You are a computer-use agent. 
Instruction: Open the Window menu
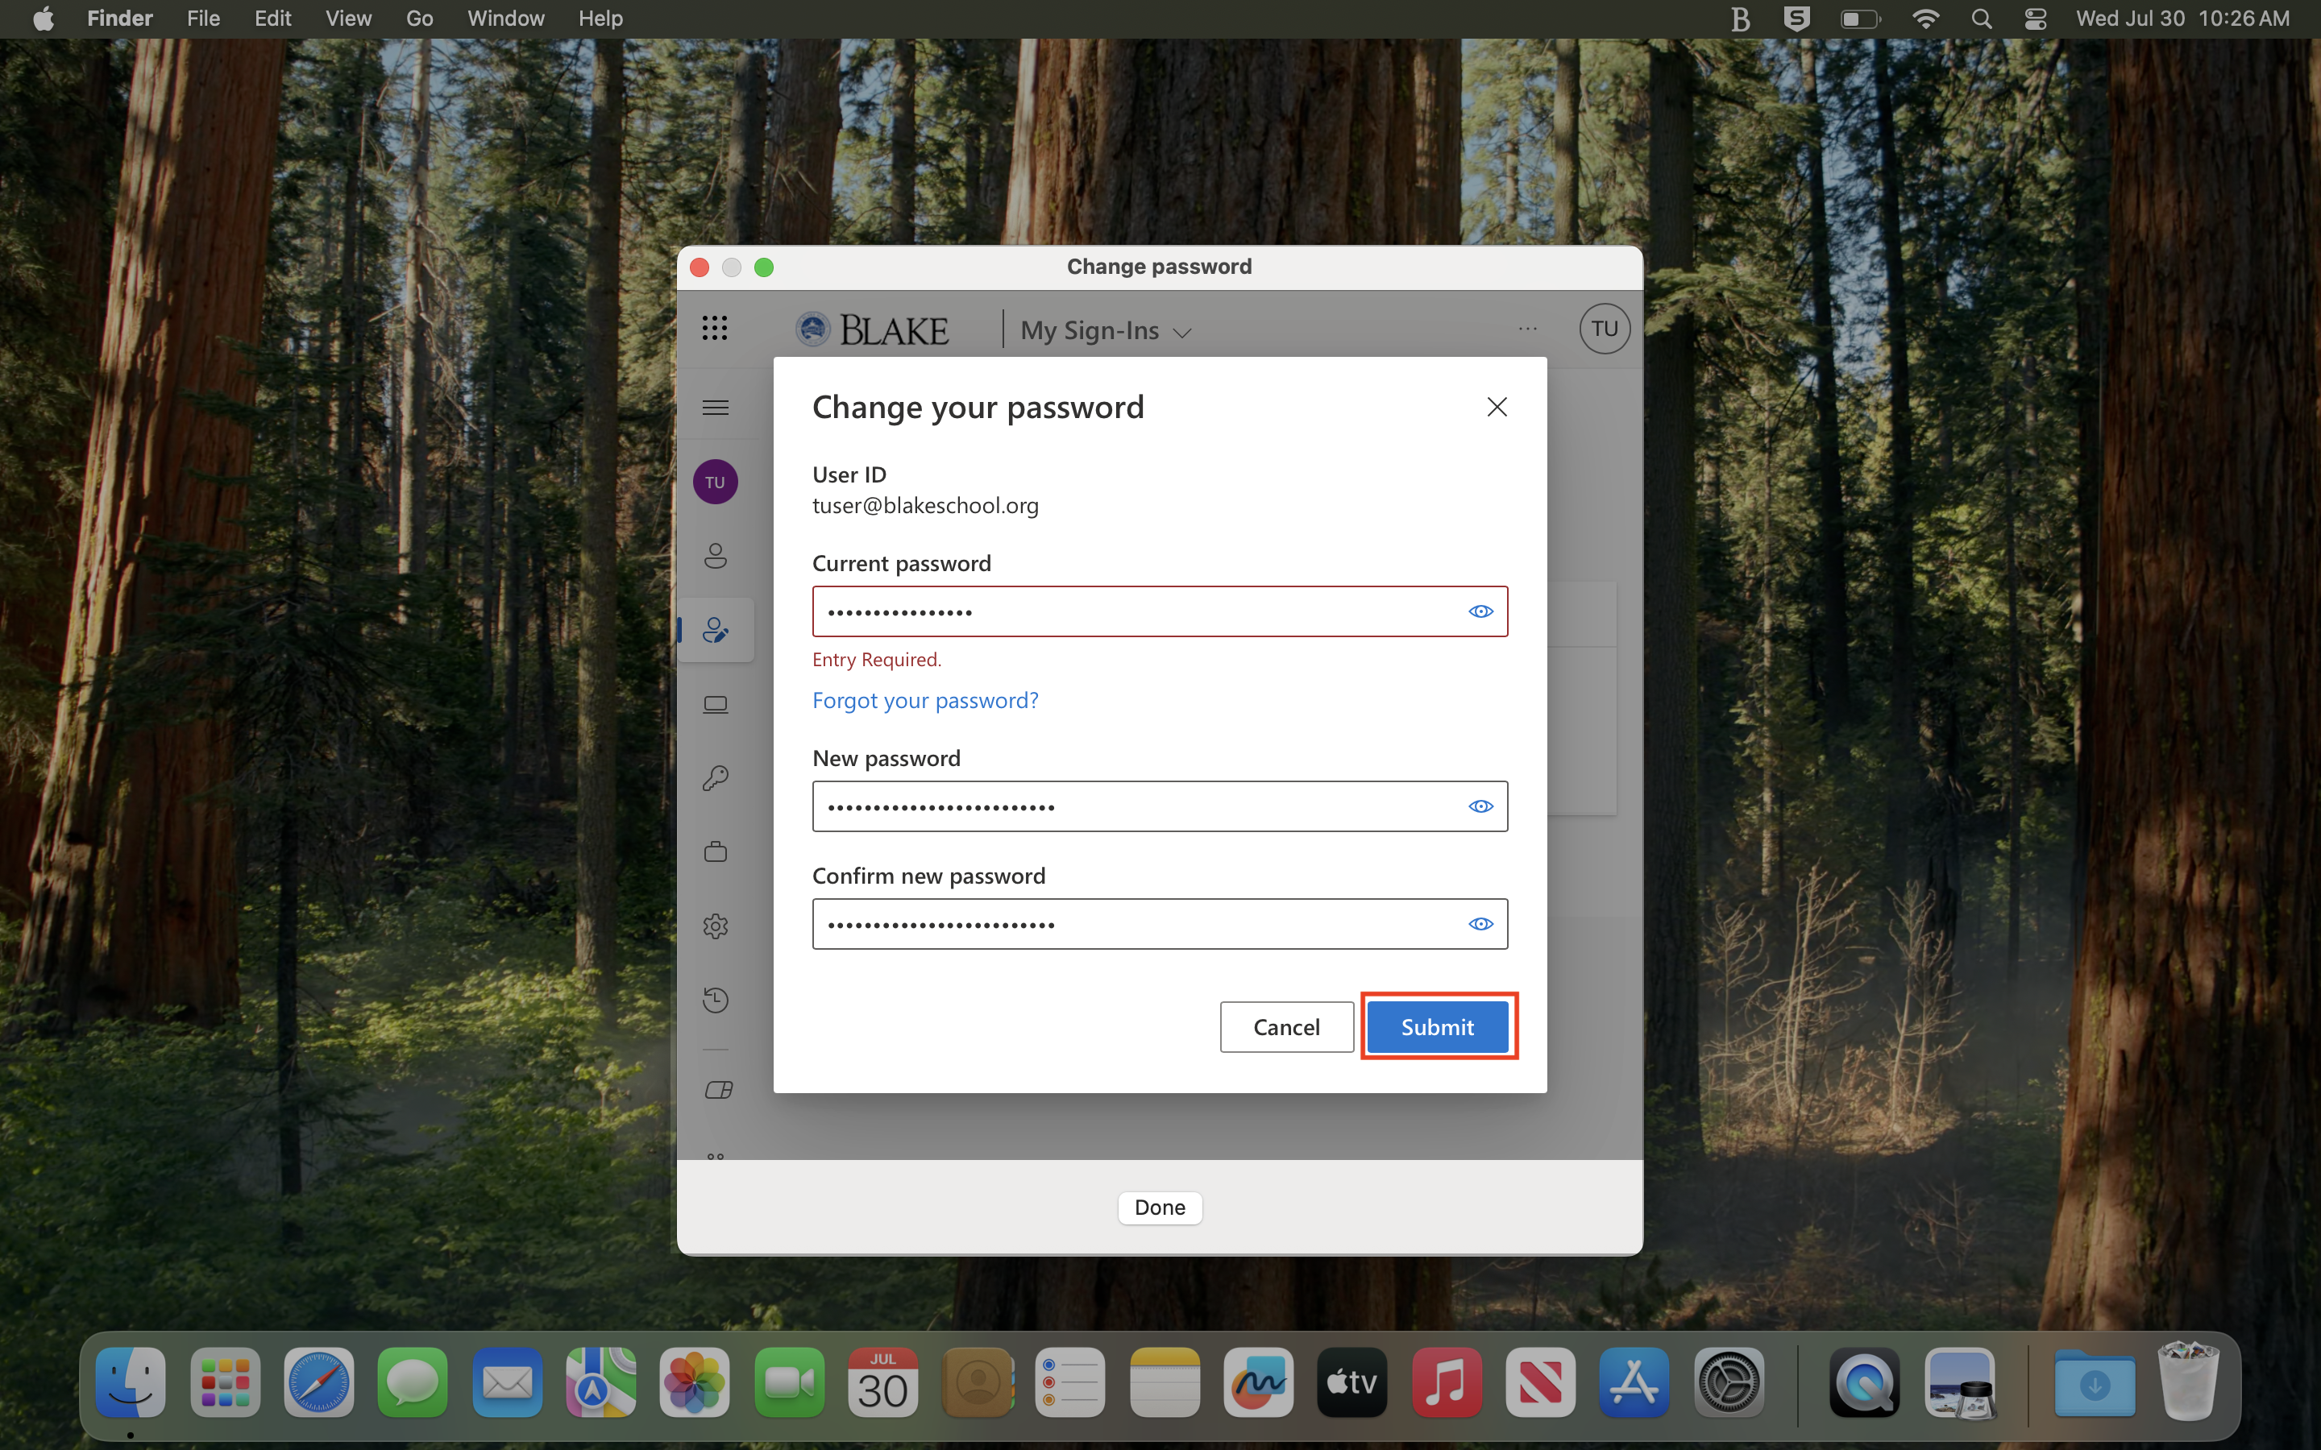pos(505,19)
